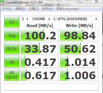Open the drive selection dropdown showing L: 87%
The width and height of the screenshot is (103, 93).
(x=75, y=19)
